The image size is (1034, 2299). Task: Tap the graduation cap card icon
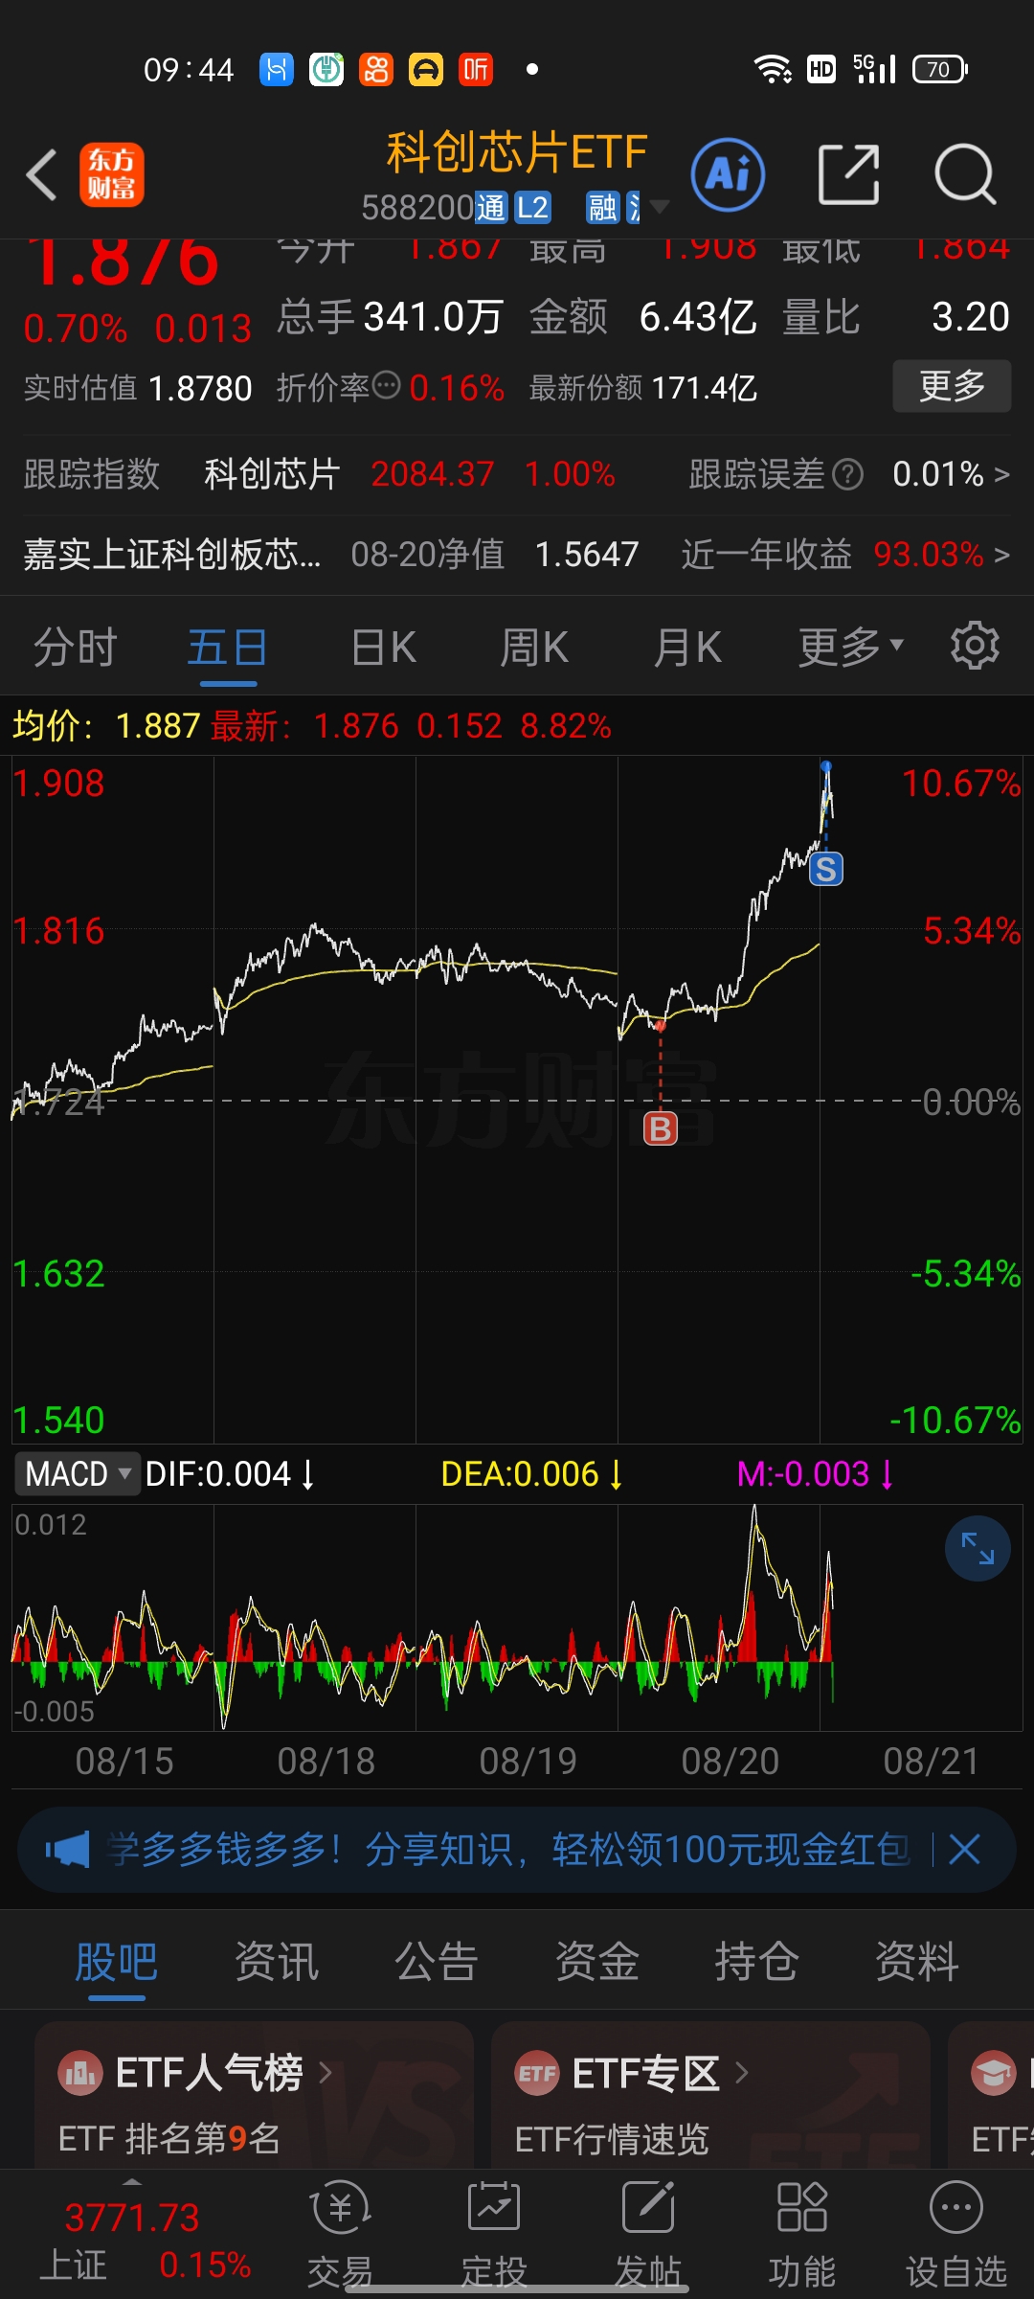994,2074
